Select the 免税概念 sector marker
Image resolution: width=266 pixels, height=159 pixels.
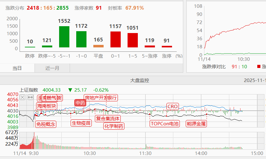point(46,124)
